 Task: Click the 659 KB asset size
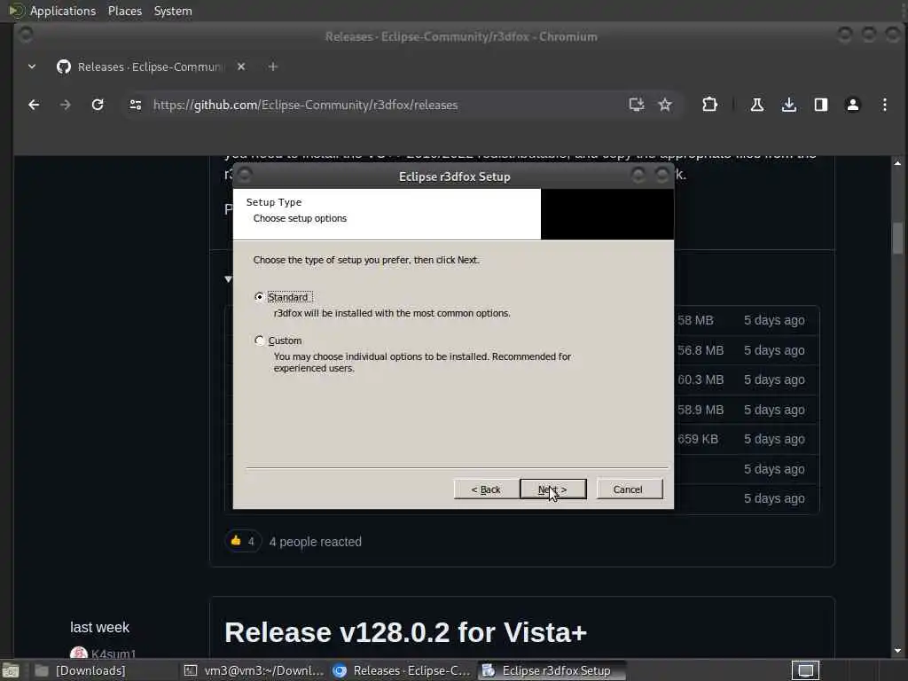point(698,439)
